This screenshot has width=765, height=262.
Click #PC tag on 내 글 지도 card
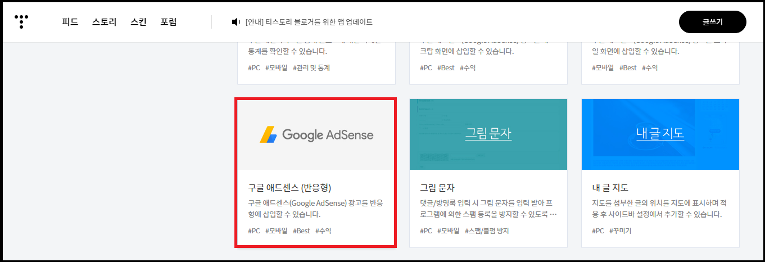597,231
